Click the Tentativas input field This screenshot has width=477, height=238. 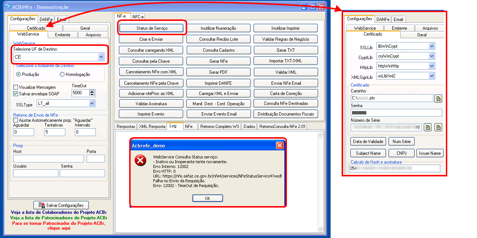[x=55, y=132]
